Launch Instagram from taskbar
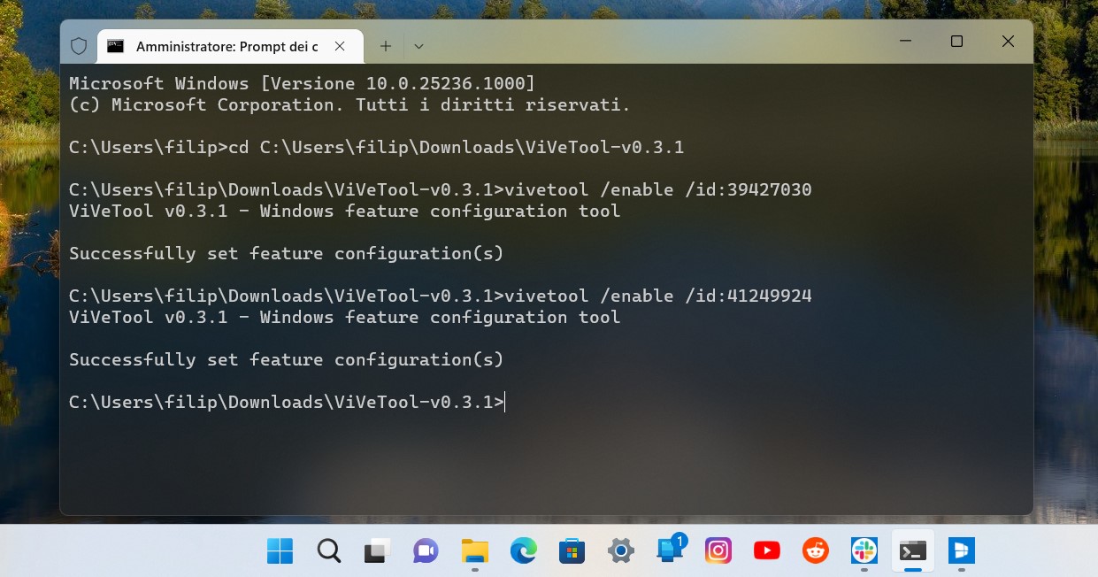The height and width of the screenshot is (577, 1098). (x=718, y=550)
